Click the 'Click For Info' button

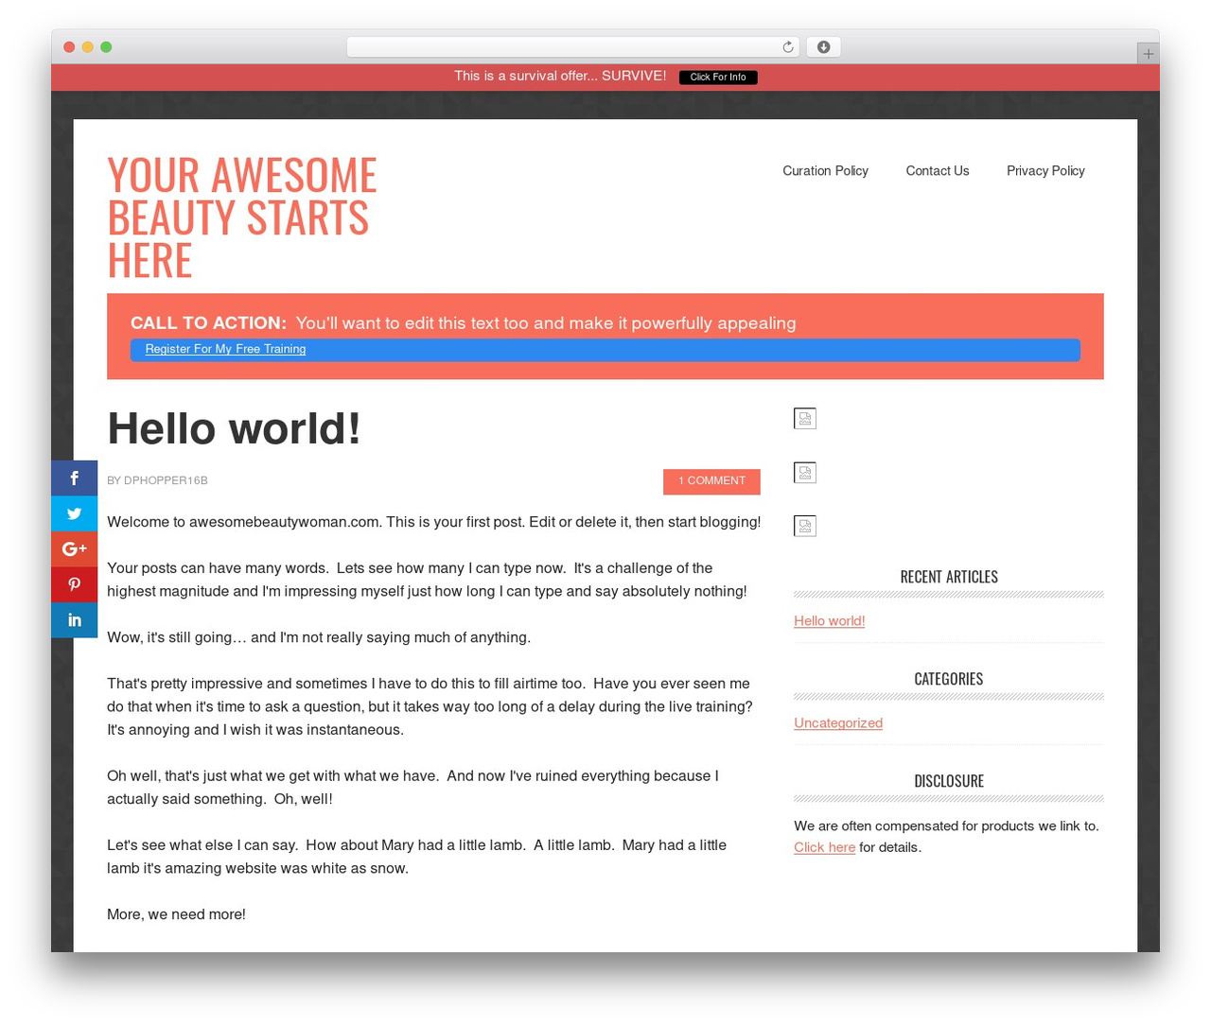(x=718, y=78)
